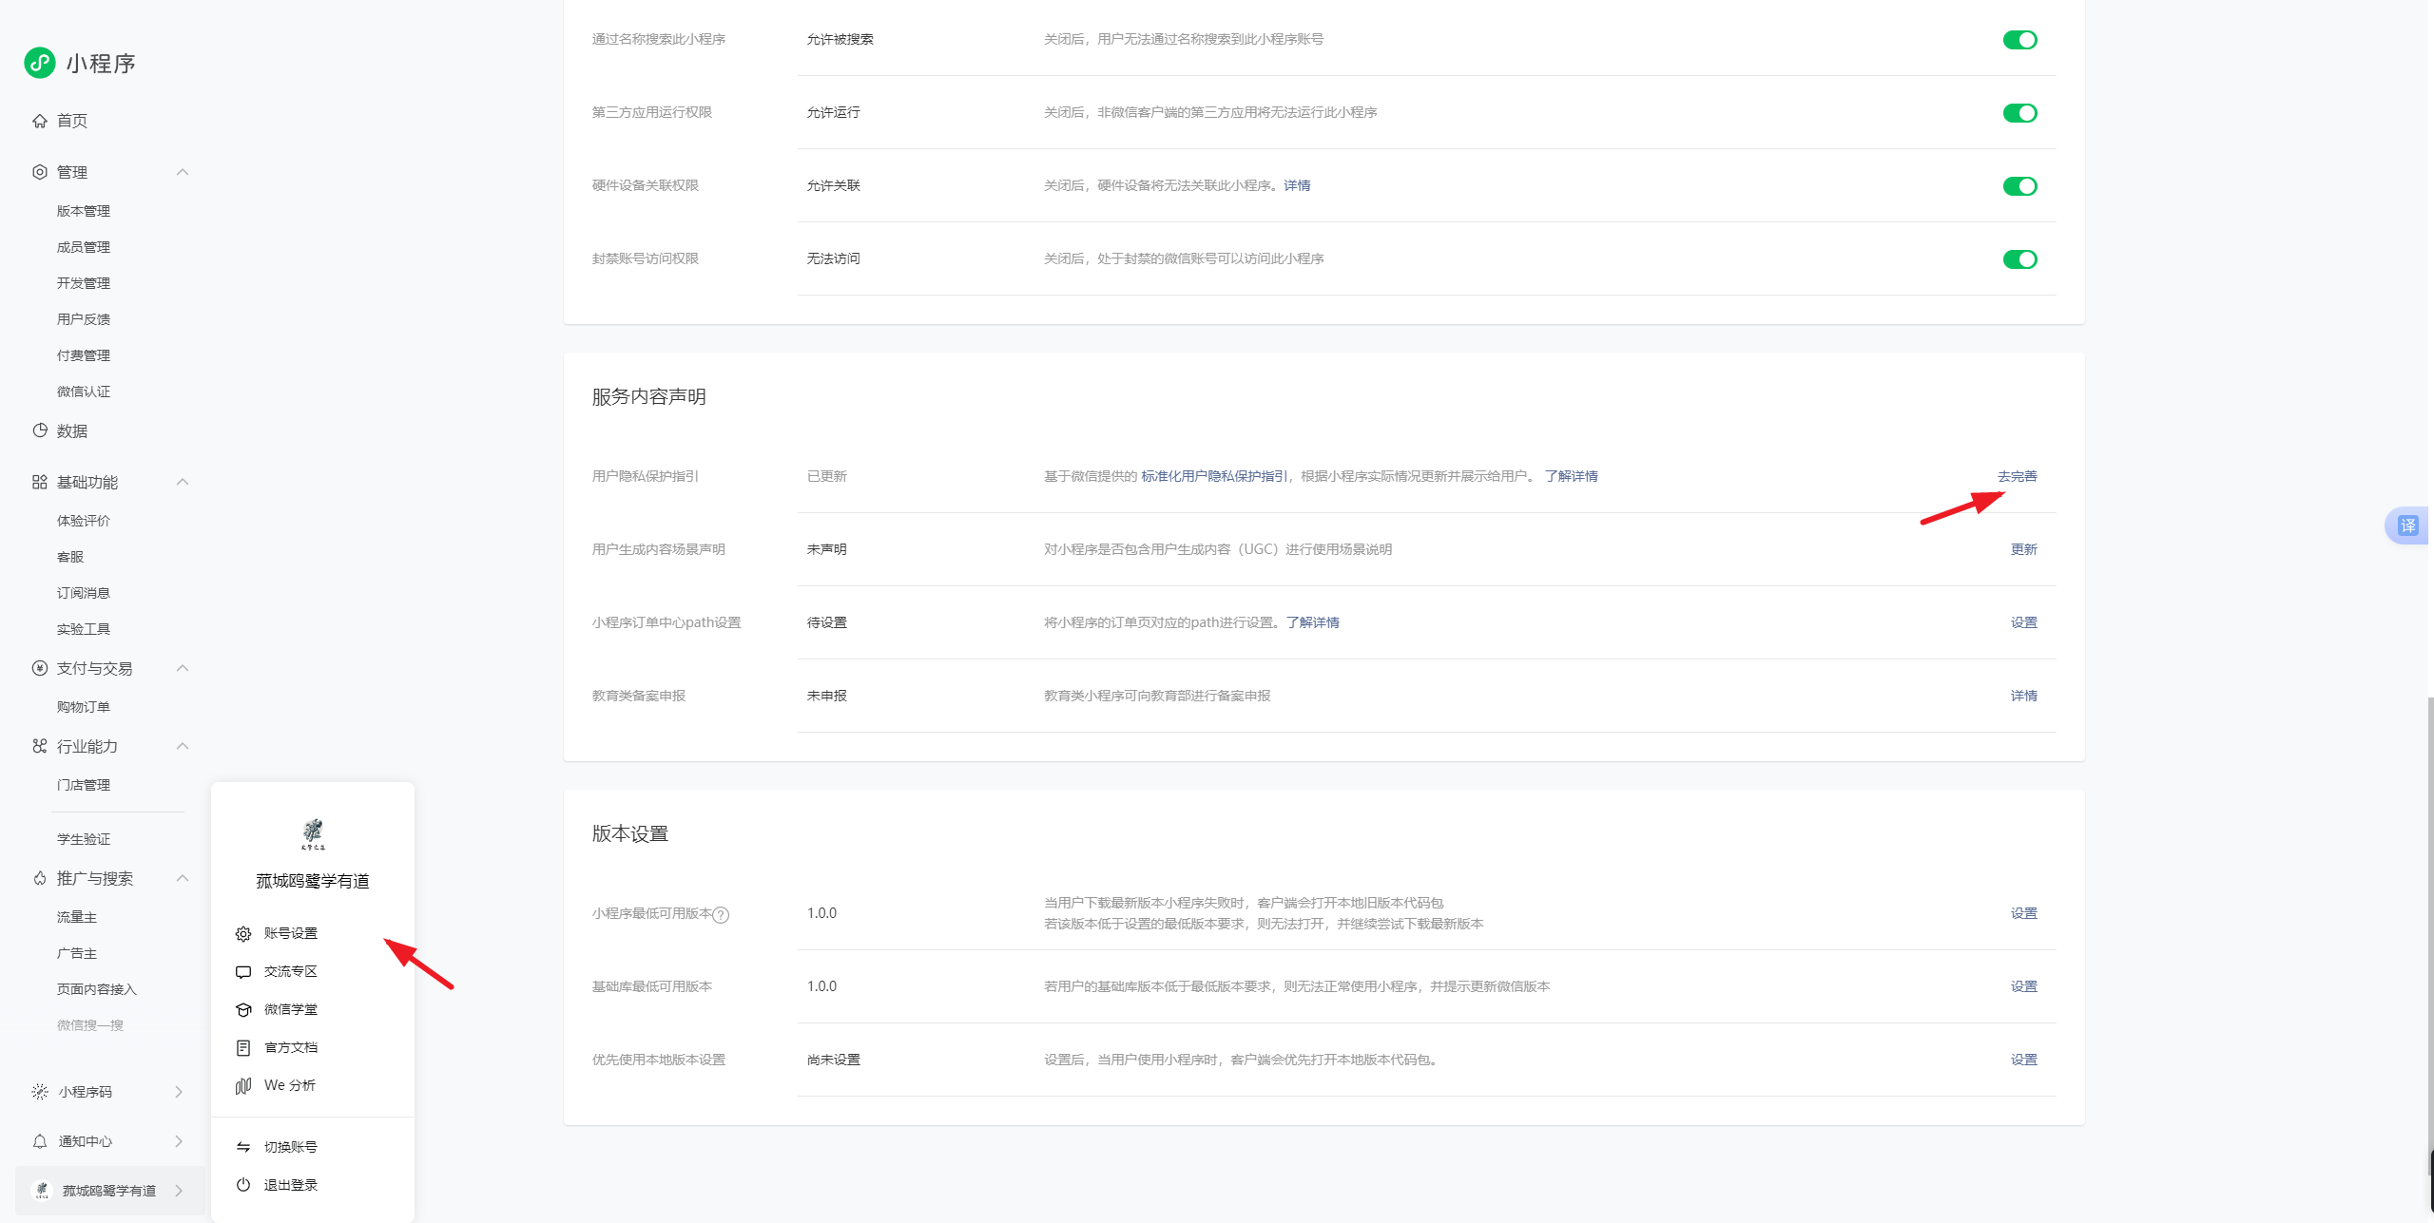Image resolution: width=2434 pixels, height=1223 pixels.
Task: Open 页面内容接入 in the sidebar
Action: pyautogui.click(x=97, y=989)
